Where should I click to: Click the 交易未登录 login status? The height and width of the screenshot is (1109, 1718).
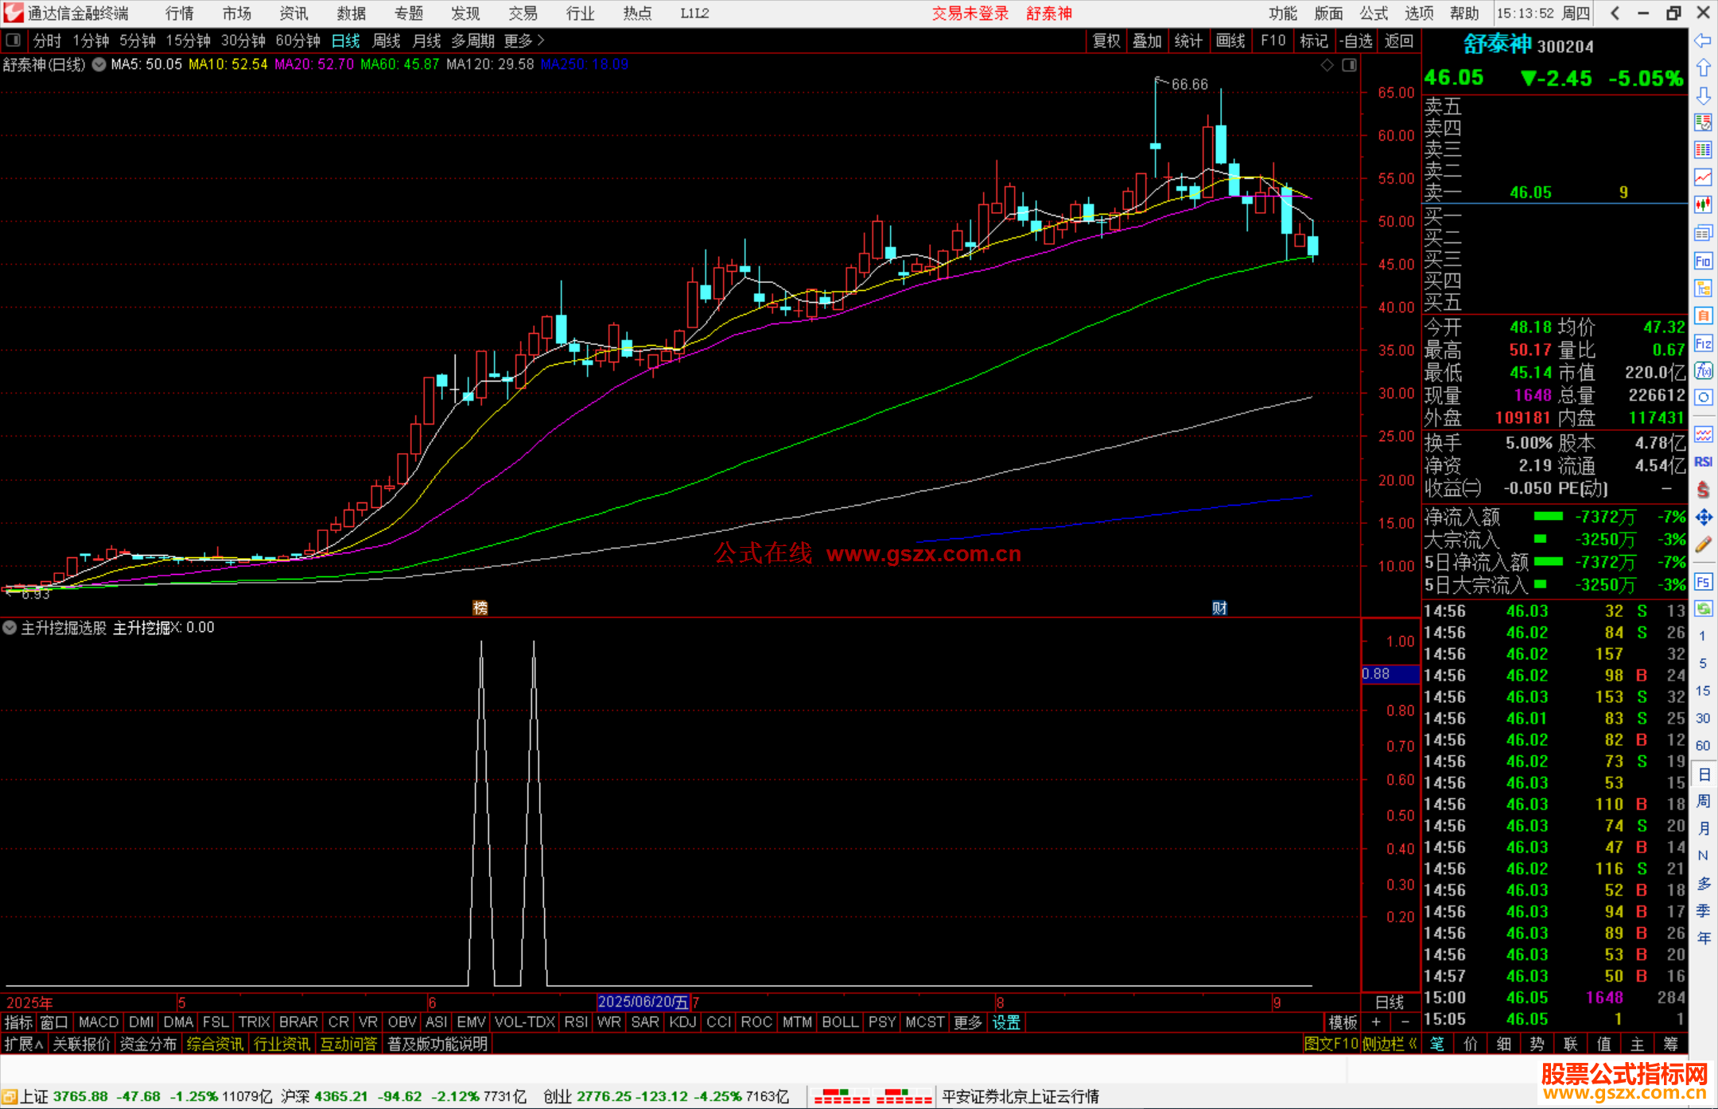970,14
